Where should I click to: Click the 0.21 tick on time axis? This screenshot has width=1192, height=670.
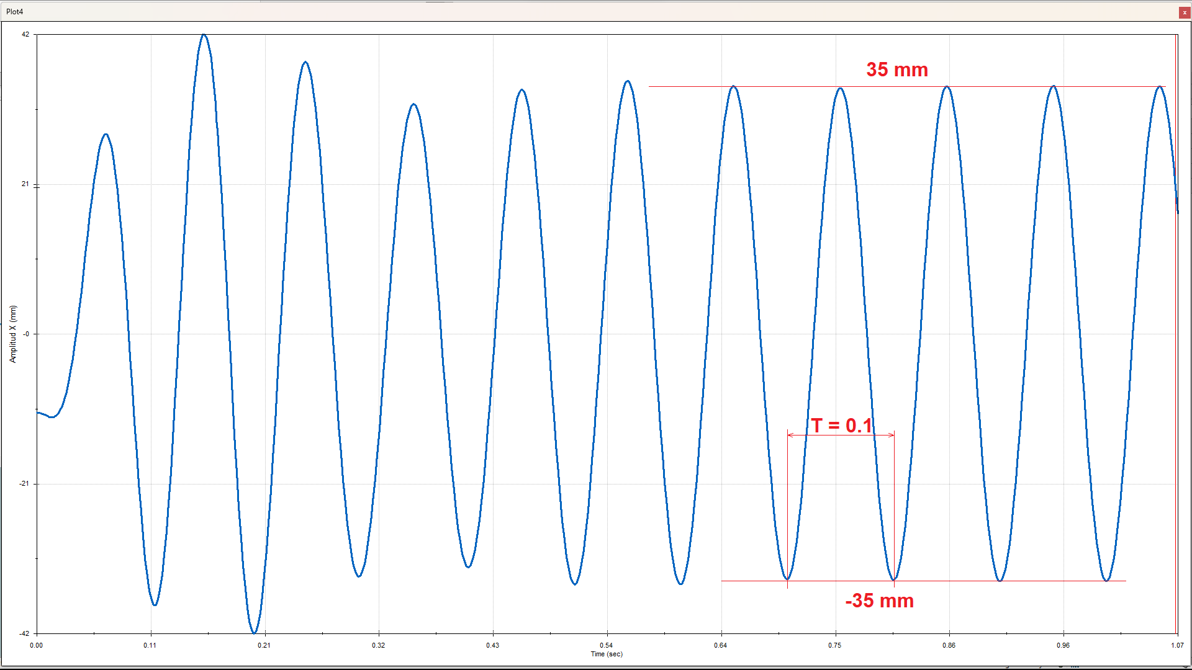pyautogui.click(x=264, y=645)
